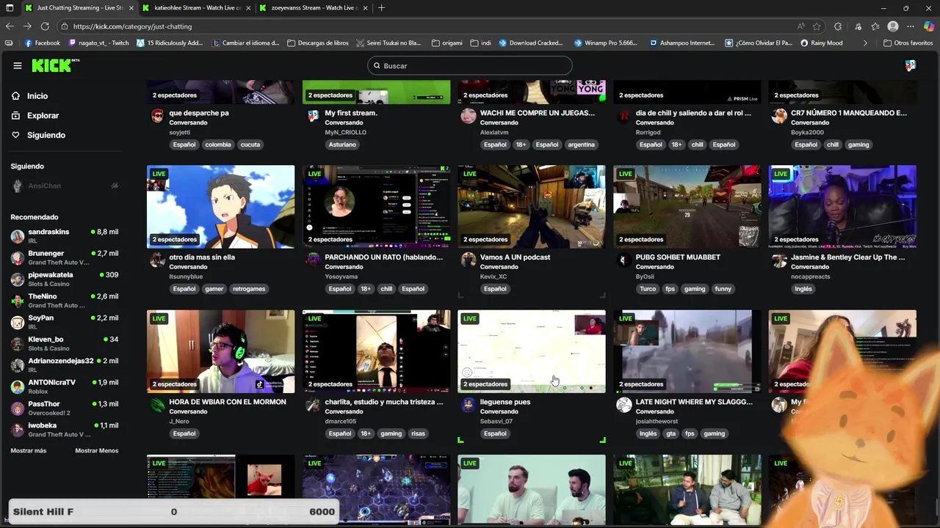Open the AnsiChan followed channel
Image resolution: width=940 pixels, height=528 pixels.
pos(65,186)
